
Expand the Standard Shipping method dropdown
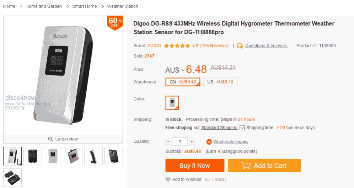(242, 128)
